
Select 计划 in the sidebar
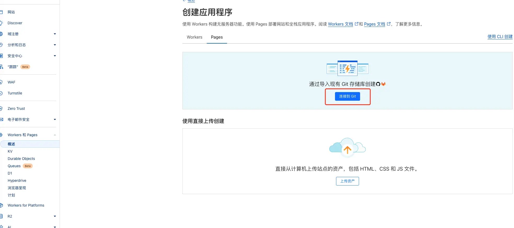coord(11,195)
